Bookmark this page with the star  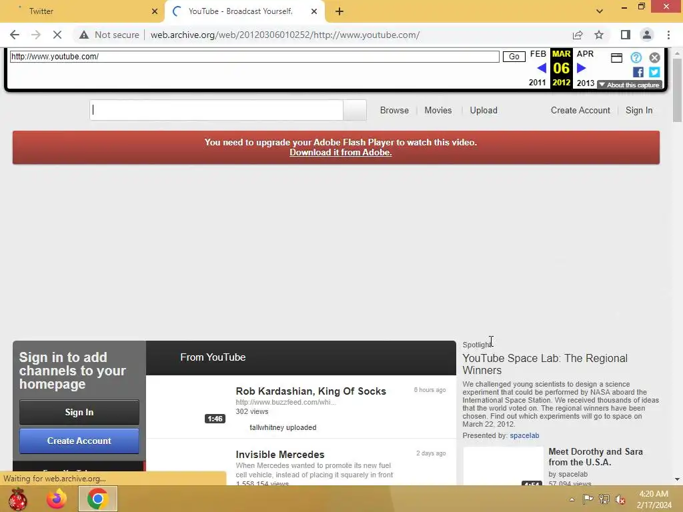click(599, 35)
